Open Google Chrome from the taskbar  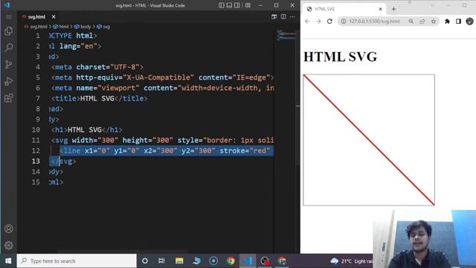pyautogui.click(x=231, y=261)
